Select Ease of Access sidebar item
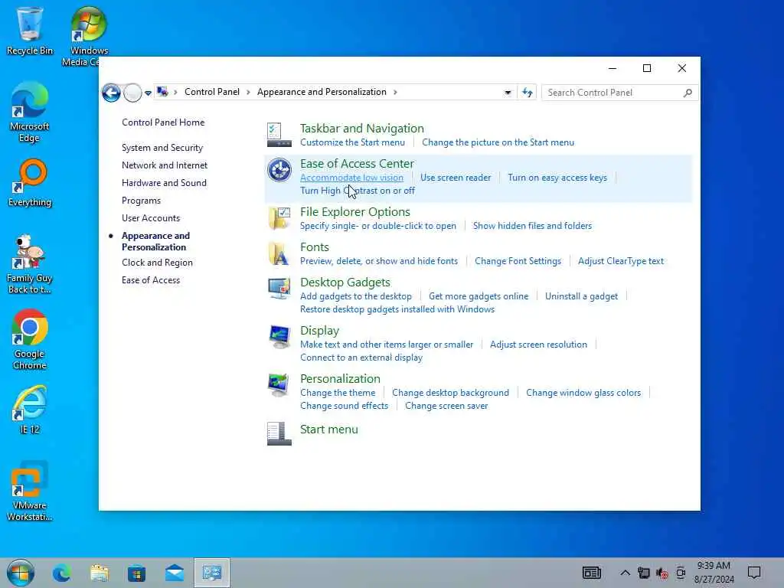Image resolution: width=784 pixels, height=588 pixels. (x=151, y=280)
